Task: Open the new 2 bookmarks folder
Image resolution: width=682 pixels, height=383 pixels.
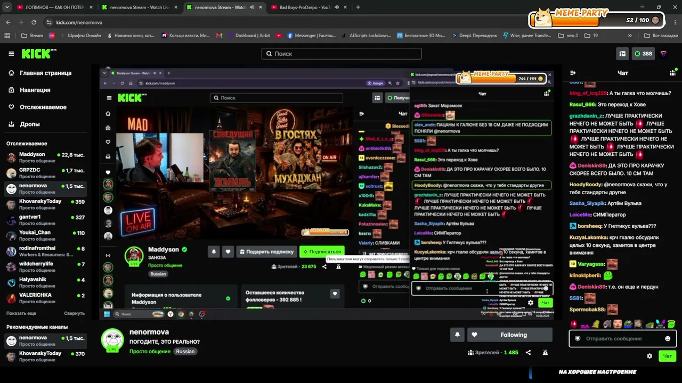Action: [x=568, y=36]
